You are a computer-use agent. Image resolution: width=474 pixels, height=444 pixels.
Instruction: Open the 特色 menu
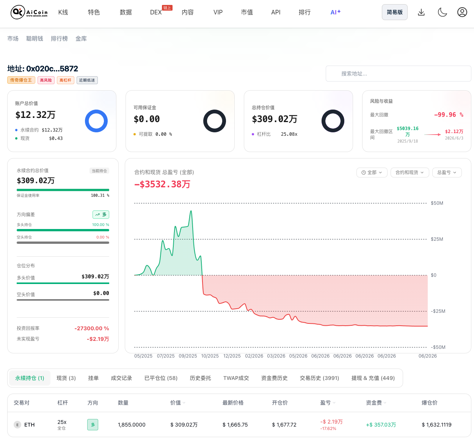tap(94, 13)
